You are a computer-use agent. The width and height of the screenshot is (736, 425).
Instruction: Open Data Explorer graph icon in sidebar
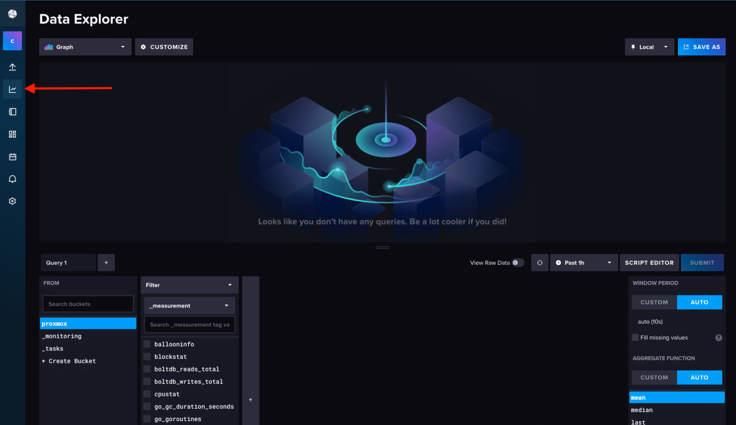pos(12,89)
